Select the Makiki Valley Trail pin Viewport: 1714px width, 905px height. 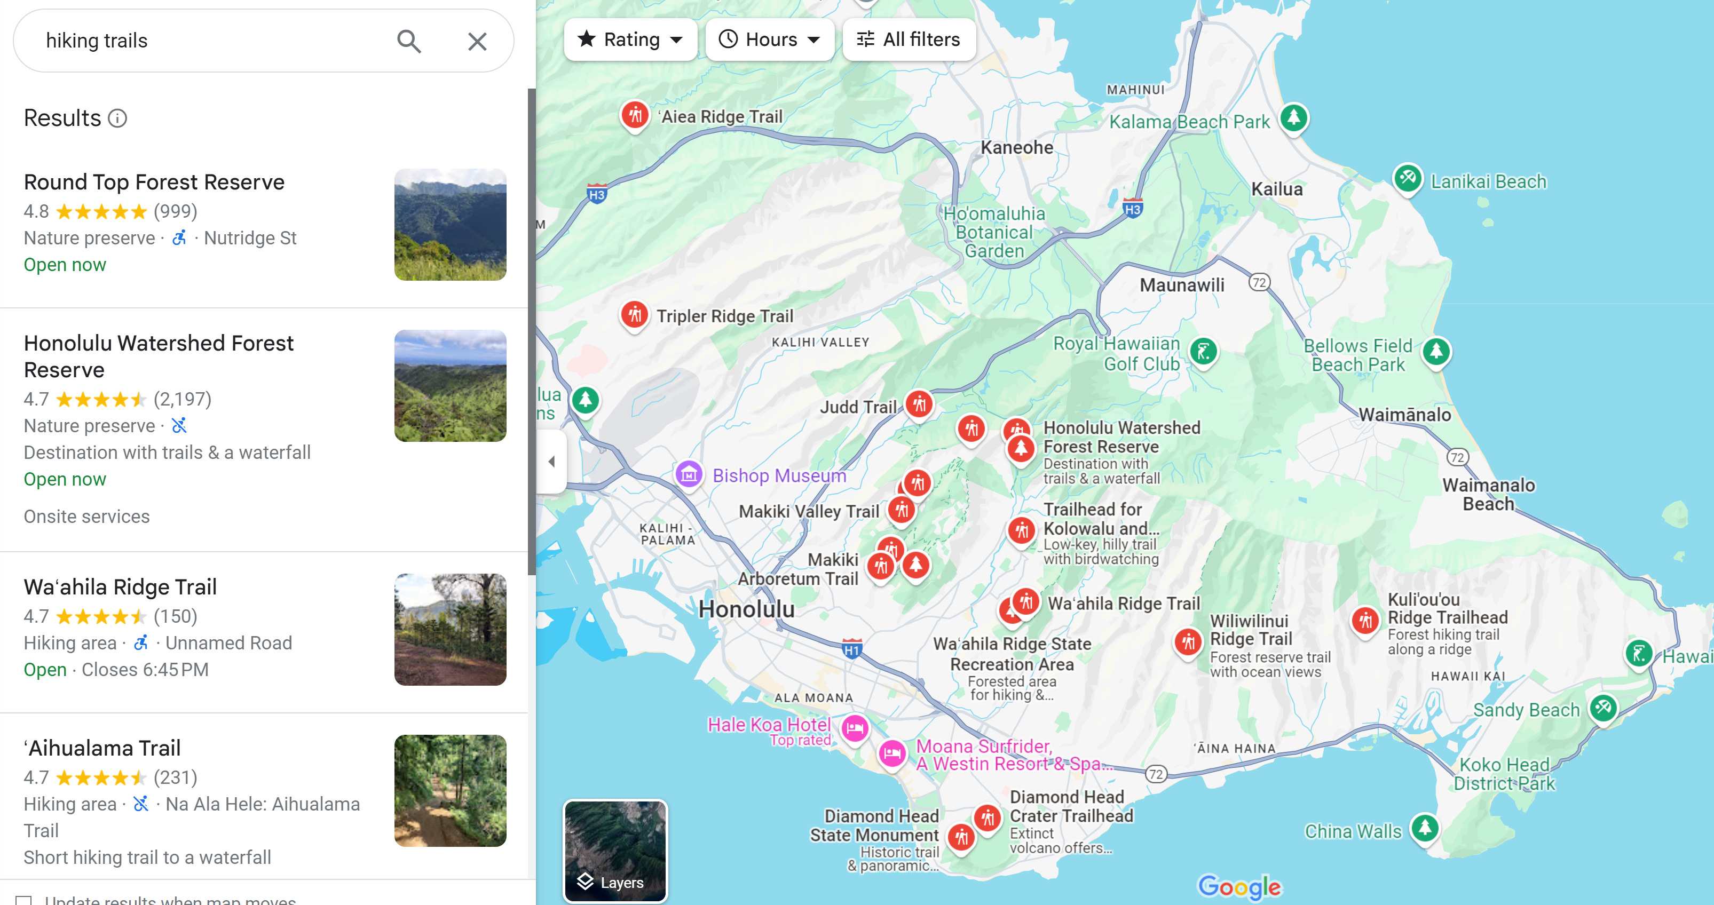click(x=902, y=511)
